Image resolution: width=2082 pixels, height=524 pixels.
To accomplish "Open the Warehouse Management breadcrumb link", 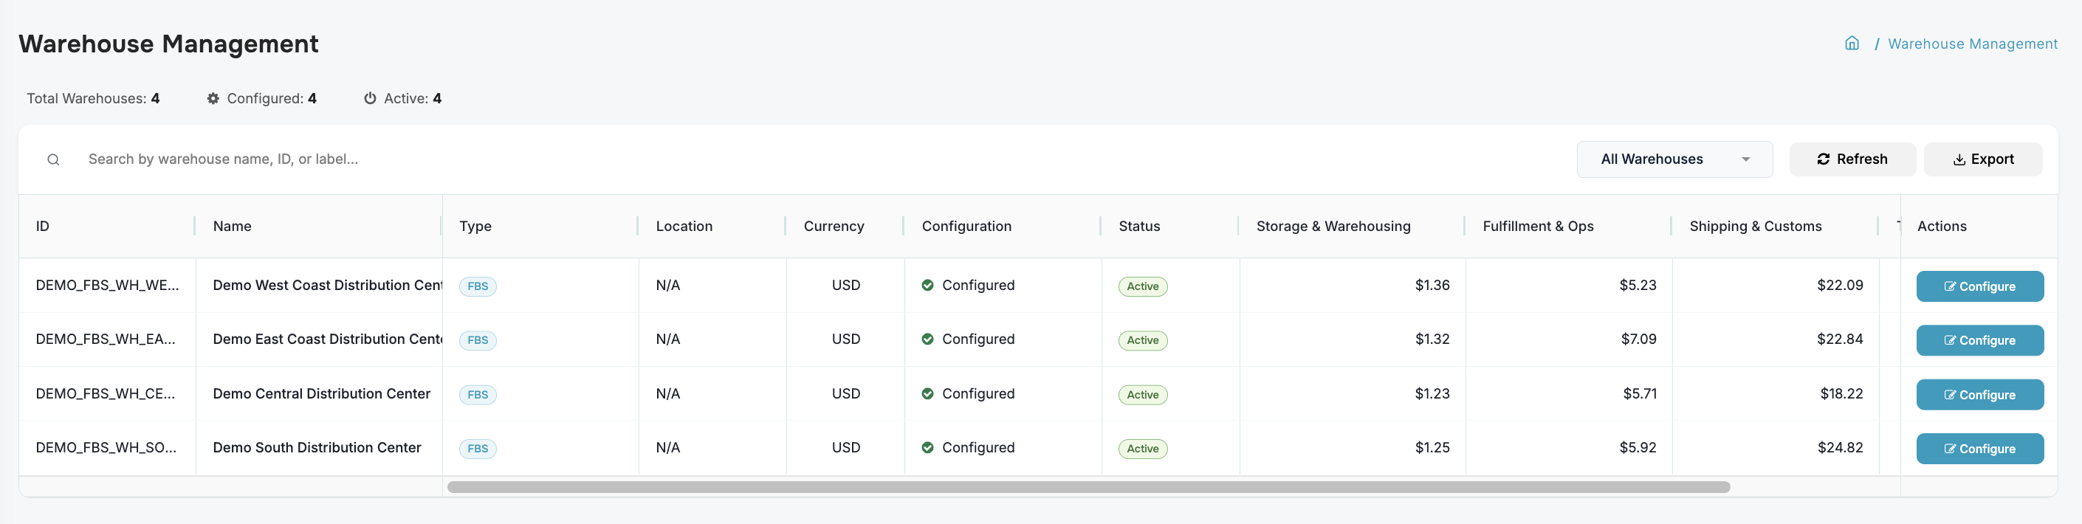I will click(1972, 44).
